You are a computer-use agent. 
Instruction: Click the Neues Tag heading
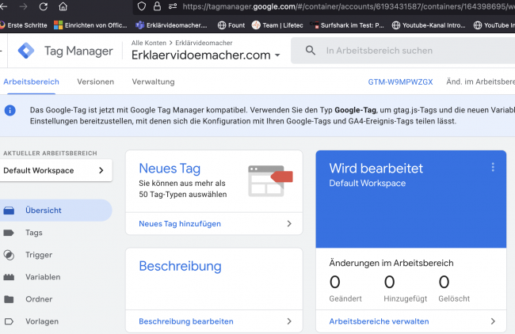(170, 169)
